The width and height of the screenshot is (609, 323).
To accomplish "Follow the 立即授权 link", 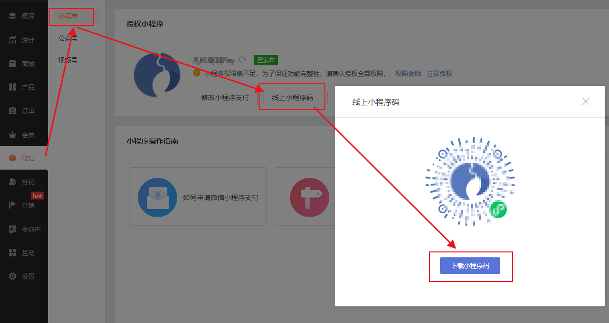I will (440, 74).
